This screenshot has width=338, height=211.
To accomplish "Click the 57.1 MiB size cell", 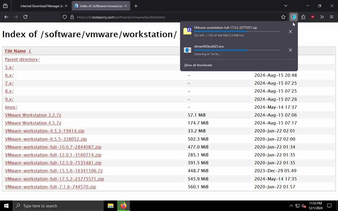I will (x=197, y=115).
